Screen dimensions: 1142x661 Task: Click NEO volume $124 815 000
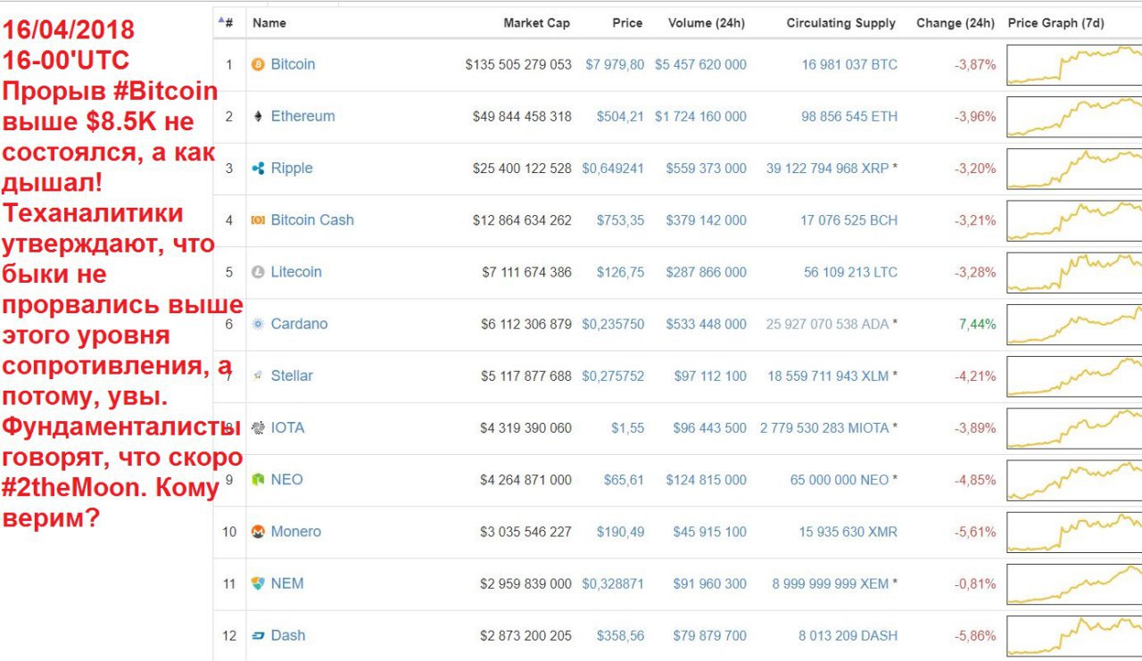click(706, 479)
